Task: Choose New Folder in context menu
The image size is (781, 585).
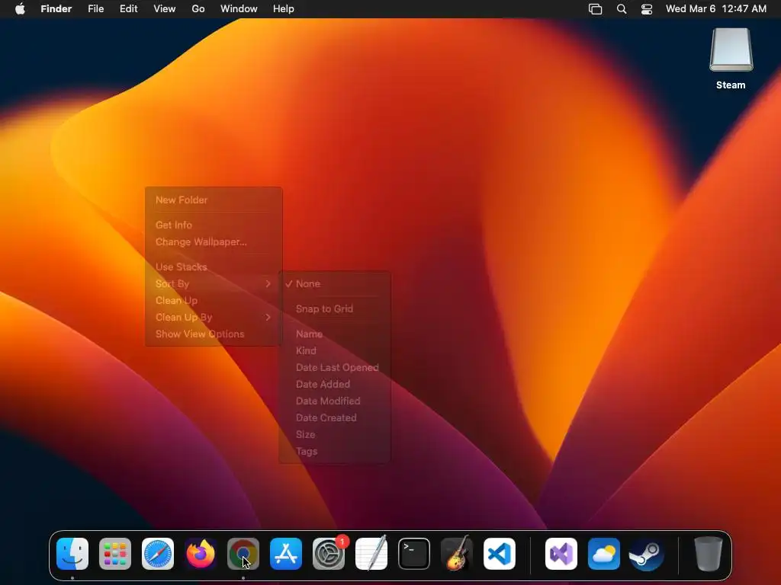Action: [214, 200]
